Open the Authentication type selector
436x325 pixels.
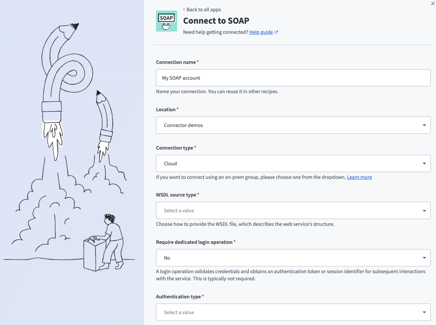(x=293, y=312)
